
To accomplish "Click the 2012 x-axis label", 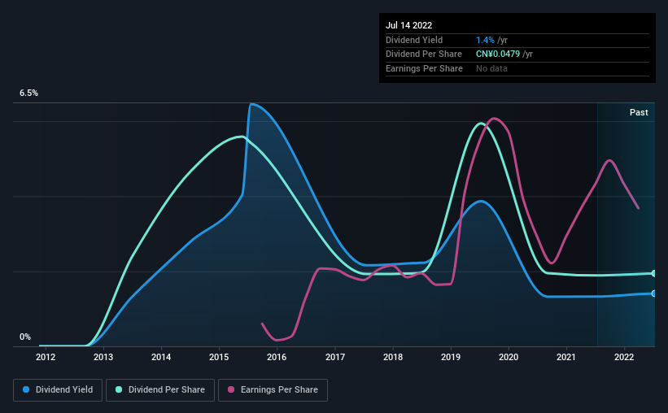I will click(x=46, y=357).
